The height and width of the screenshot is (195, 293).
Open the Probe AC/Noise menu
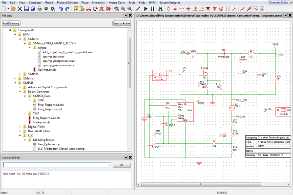click(x=67, y=2)
